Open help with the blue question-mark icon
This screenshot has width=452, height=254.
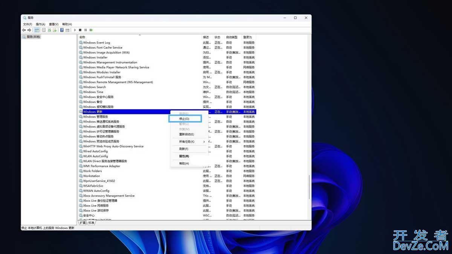[62, 30]
